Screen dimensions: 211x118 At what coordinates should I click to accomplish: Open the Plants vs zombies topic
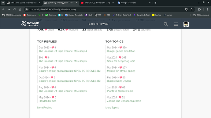pyautogui.click(x=120, y=91)
